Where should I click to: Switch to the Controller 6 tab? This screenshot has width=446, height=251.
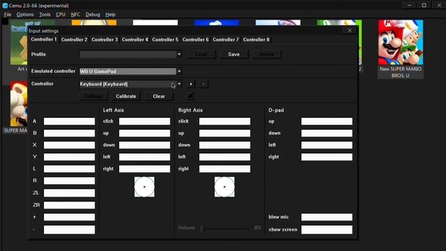point(195,40)
